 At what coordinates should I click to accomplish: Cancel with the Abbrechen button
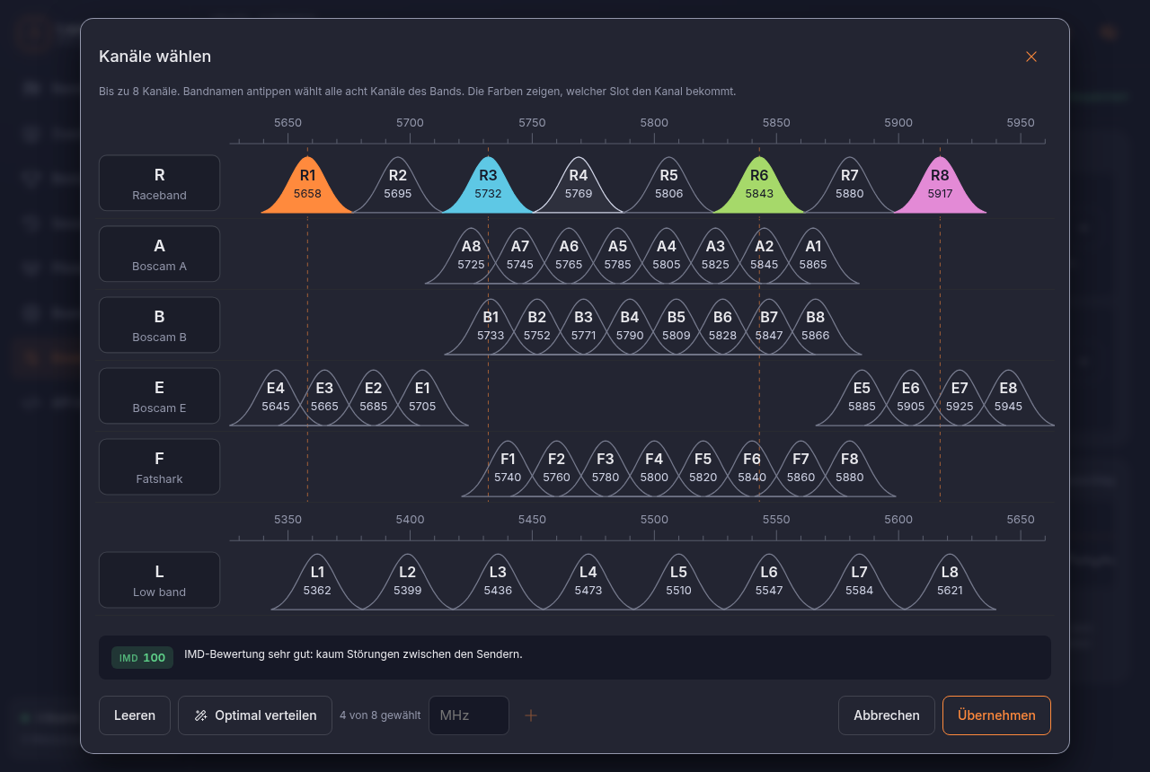click(887, 715)
